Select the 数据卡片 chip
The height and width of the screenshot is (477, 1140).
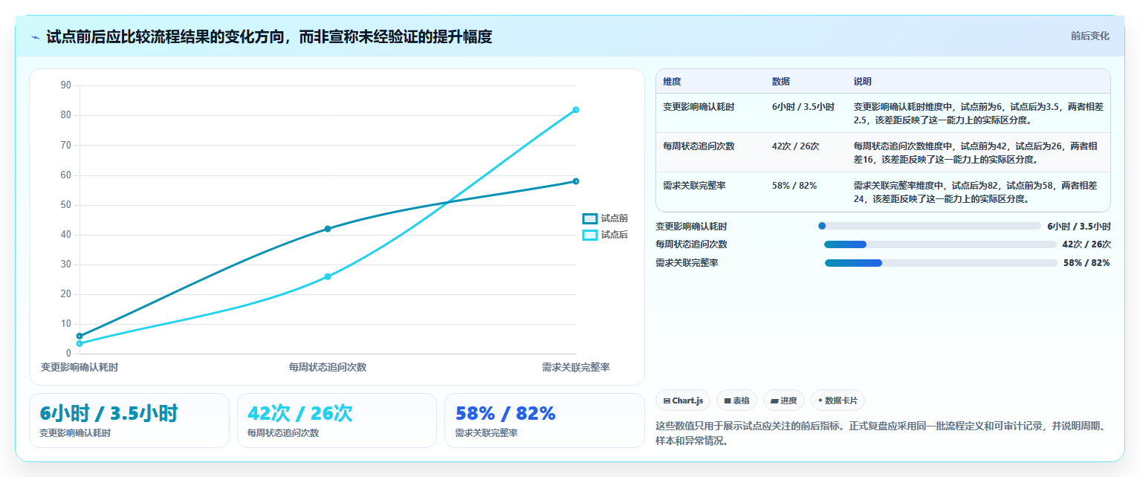[x=838, y=400]
